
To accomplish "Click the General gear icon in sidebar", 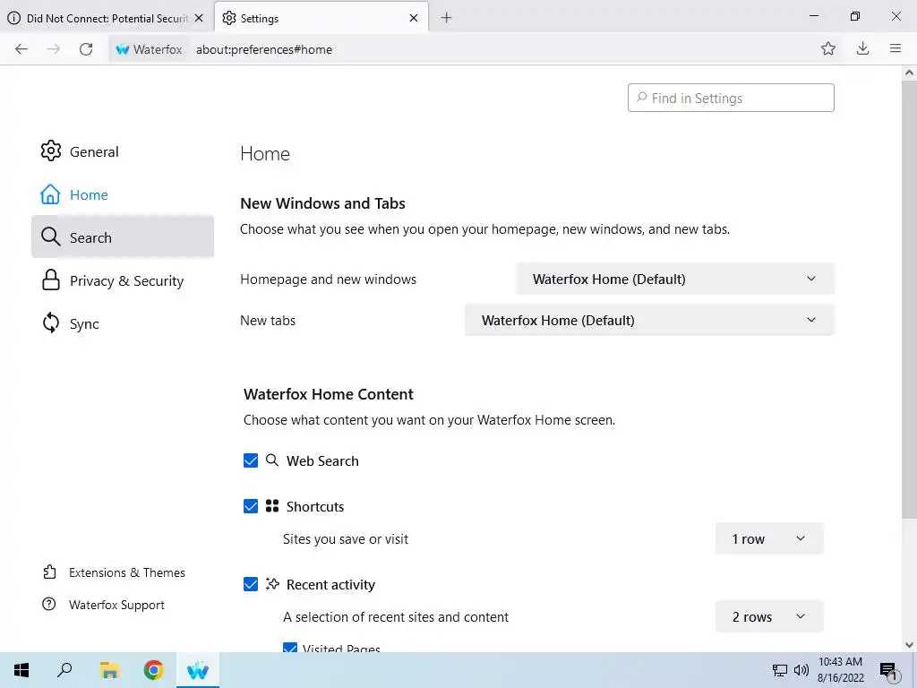I will [51, 150].
